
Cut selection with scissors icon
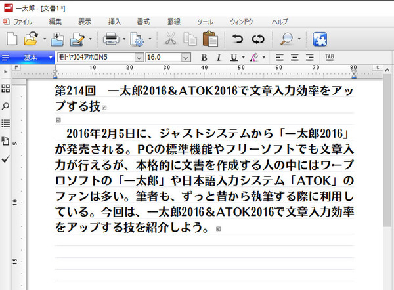pyautogui.click(x=171, y=39)
